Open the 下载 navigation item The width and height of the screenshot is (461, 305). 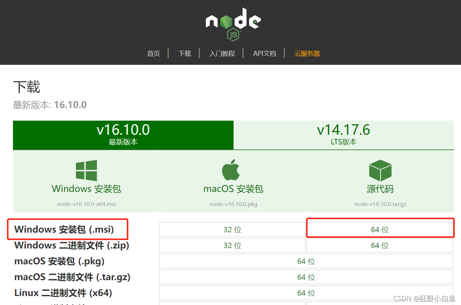click(x=185, y=54)
